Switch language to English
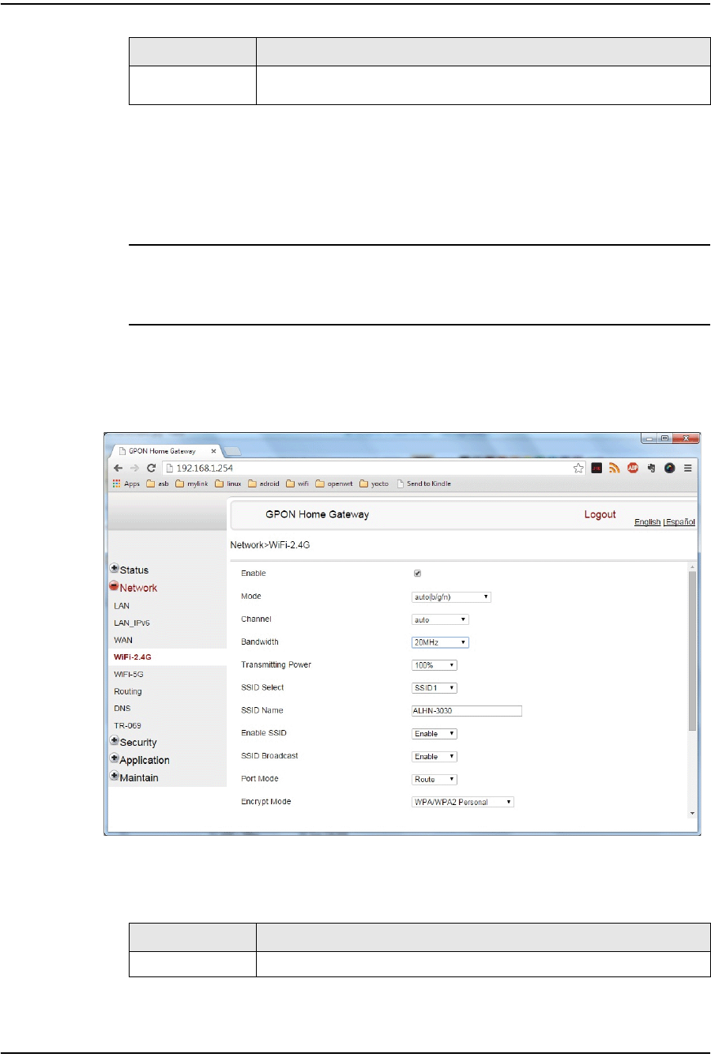Viewport: 711px width, 1061px height. (647, 522)
